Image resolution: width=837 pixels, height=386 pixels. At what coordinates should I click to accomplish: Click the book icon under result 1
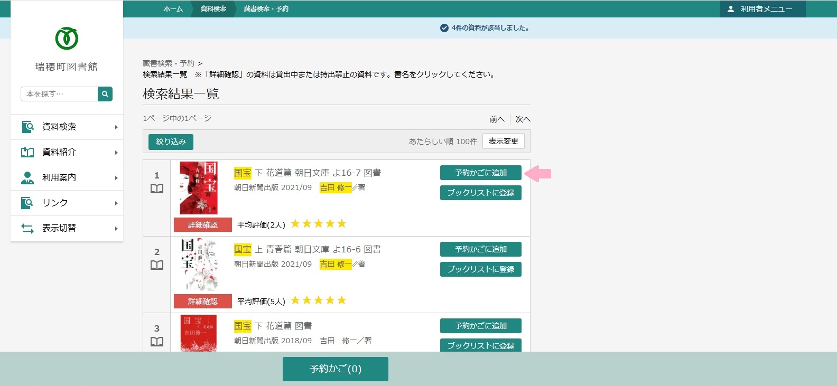[x=157, y=189]
